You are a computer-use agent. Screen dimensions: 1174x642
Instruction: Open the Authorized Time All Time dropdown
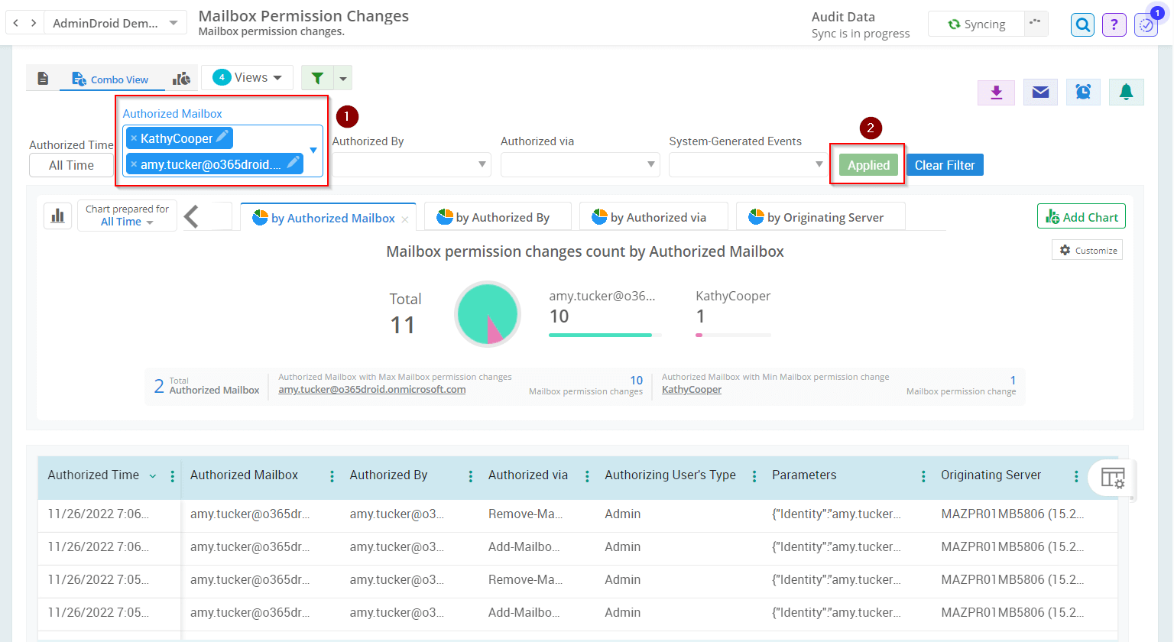pos(72,164)
